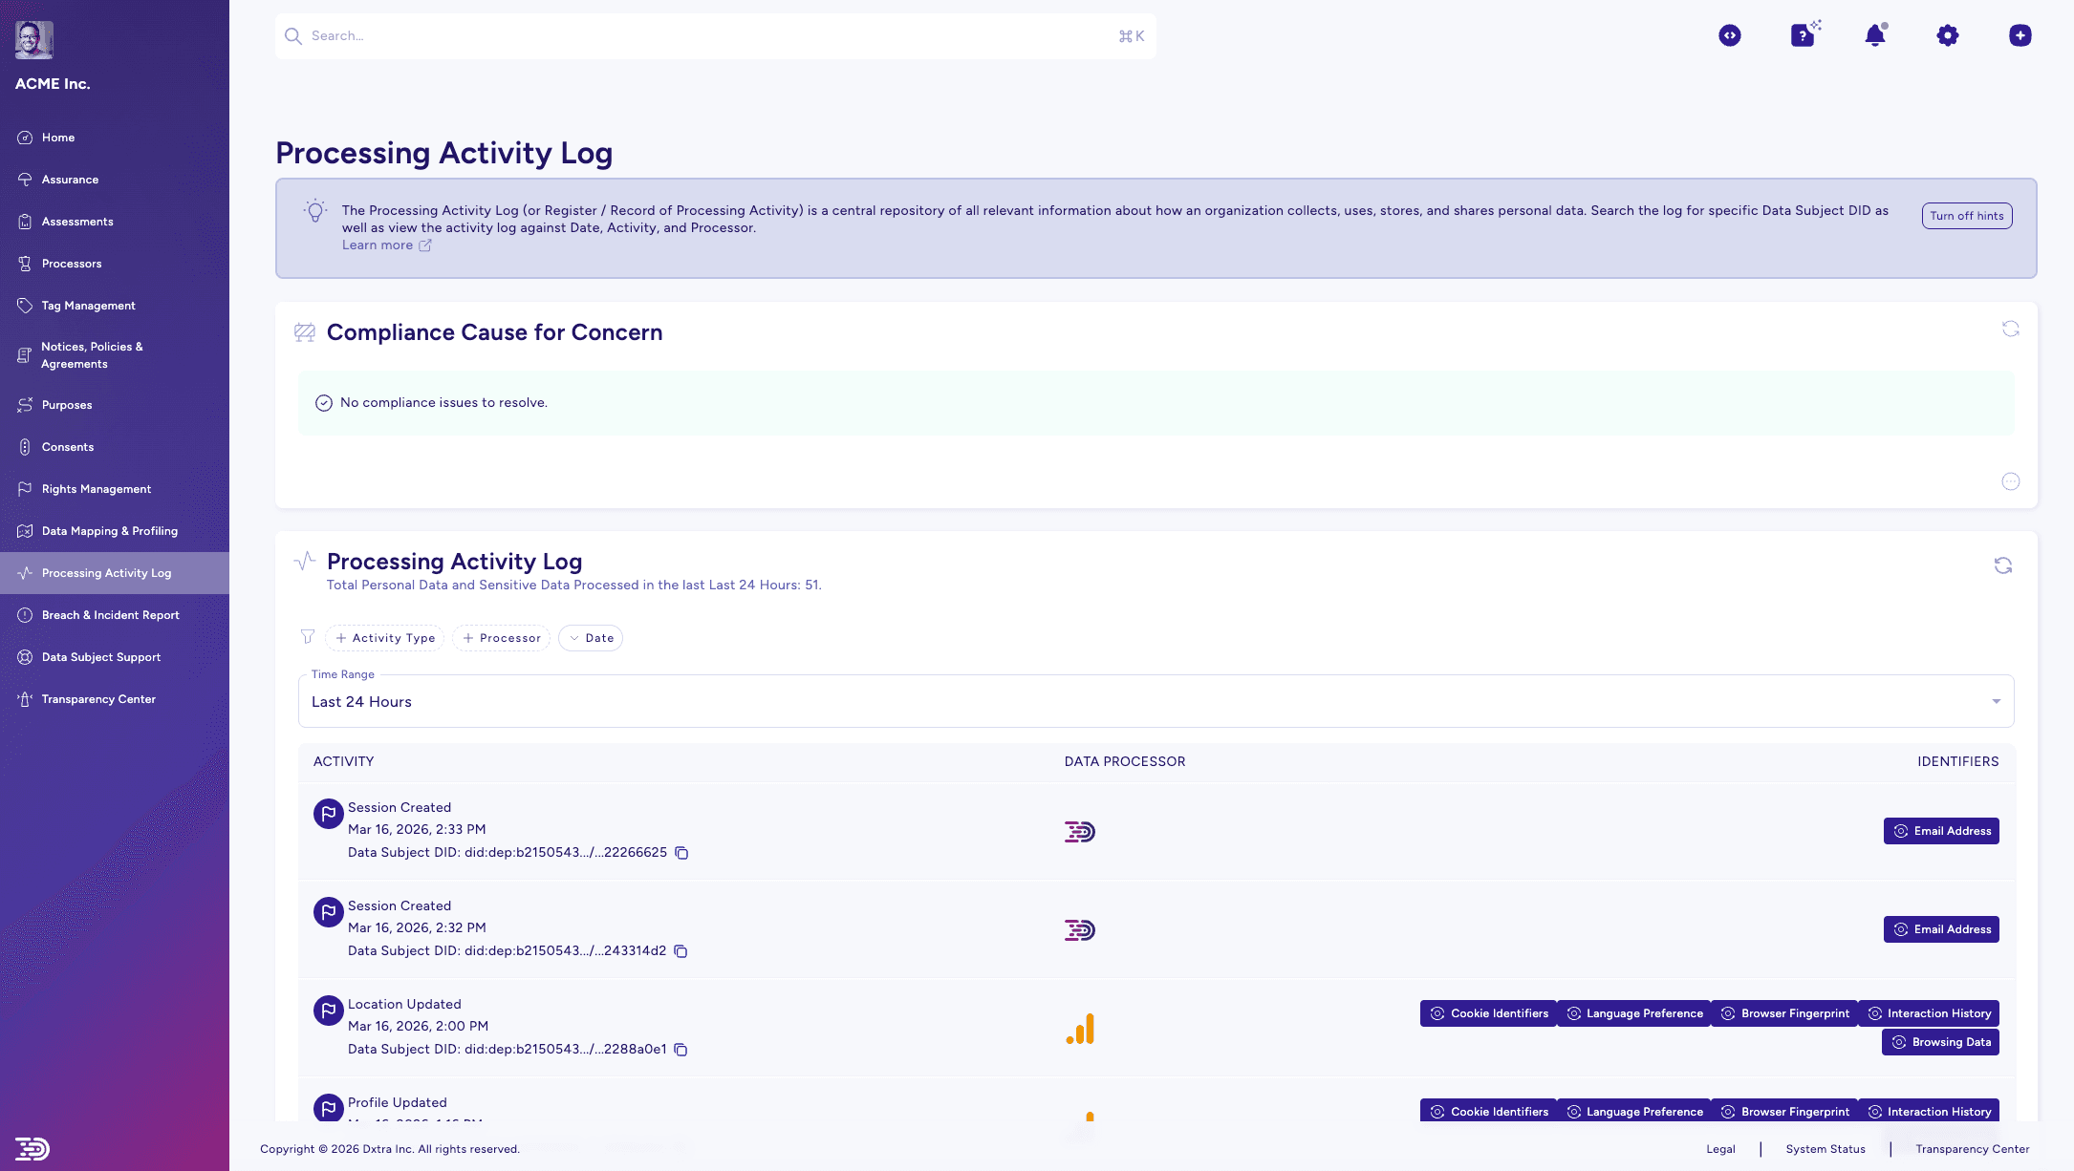This screenshot has height=1171, width=2074.
Task: Refresh the Compliance Cause for Concern panel
Action: 2011,329
